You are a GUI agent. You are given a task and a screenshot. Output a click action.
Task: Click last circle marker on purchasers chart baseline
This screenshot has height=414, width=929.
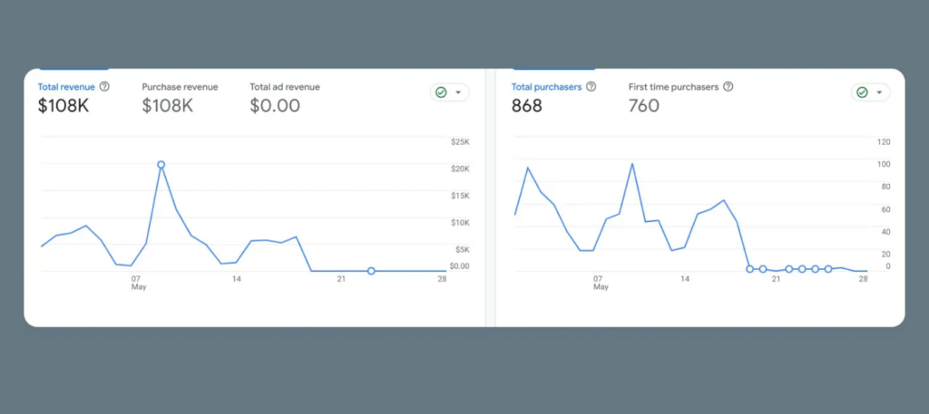(x=828, y=269)
